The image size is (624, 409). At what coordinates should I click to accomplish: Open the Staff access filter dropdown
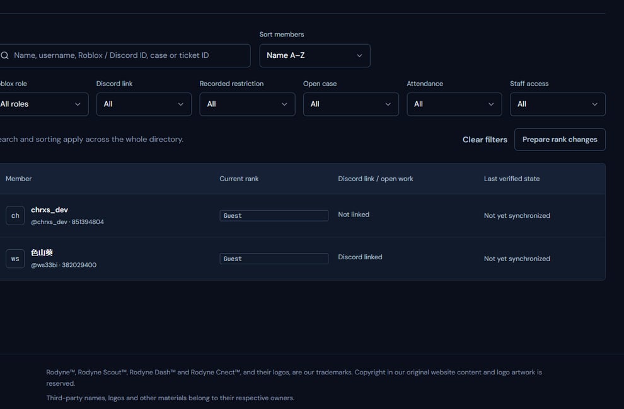tap(558, 104)
